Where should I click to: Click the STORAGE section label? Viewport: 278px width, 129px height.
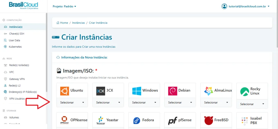click(x=11, y=111)
